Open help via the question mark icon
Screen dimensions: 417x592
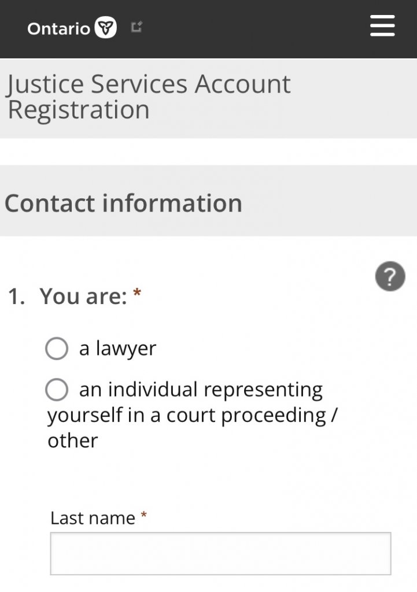tap(390, 277)
